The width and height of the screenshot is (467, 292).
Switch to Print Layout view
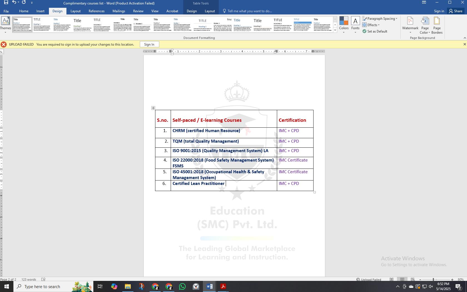click(402, 279)
